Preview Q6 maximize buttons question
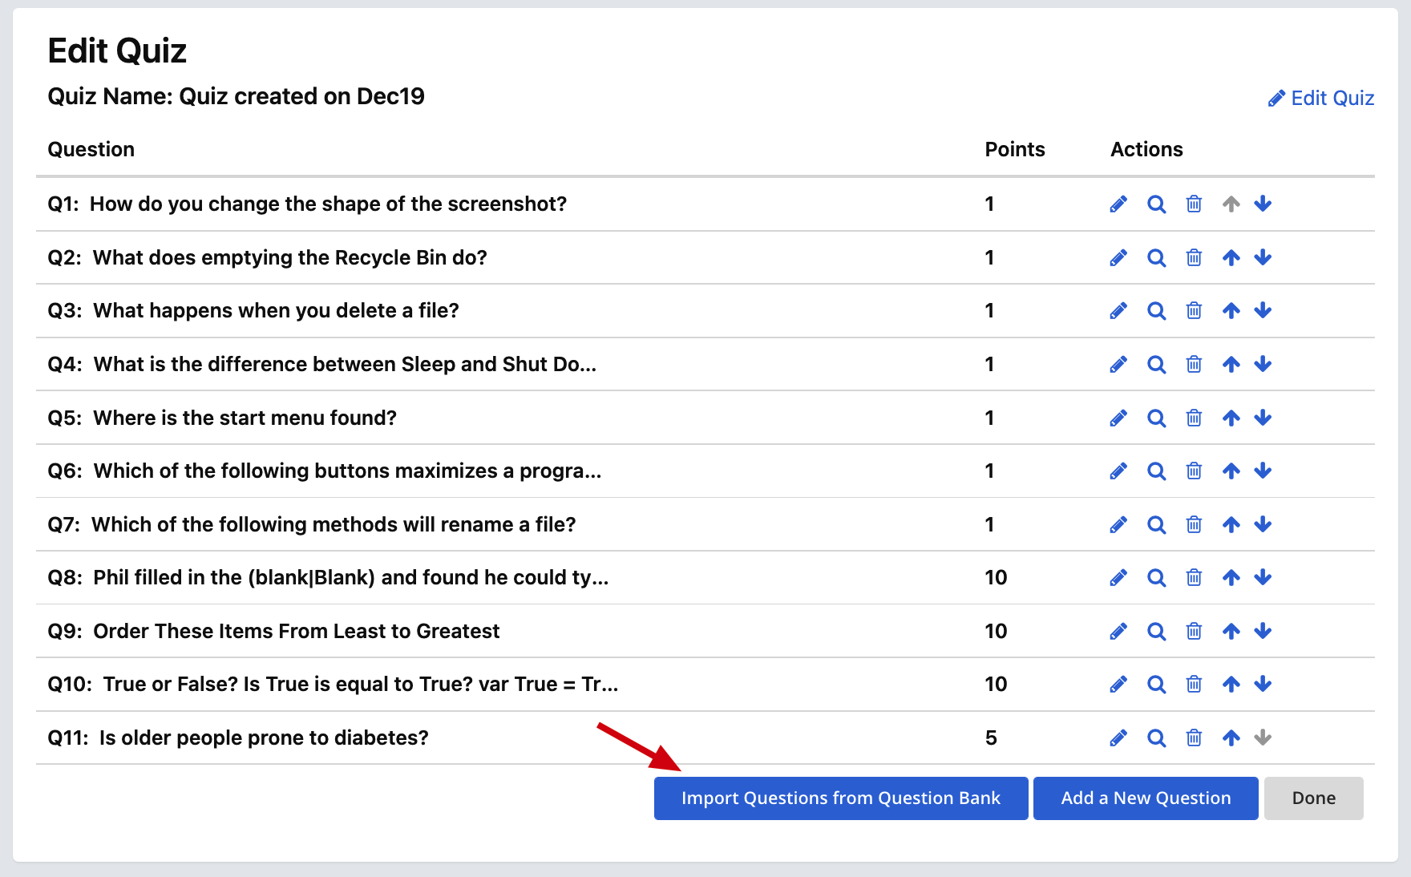This screenshot has height=877, width=1411. tap(1156, 471)
